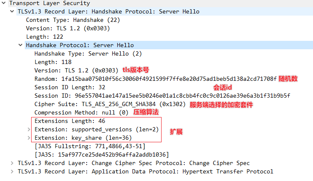Viewport: 313px width, 181px height.
Task: Collapse Handshake Protocol: Server Hello node
Action: [x=20, y=45]
